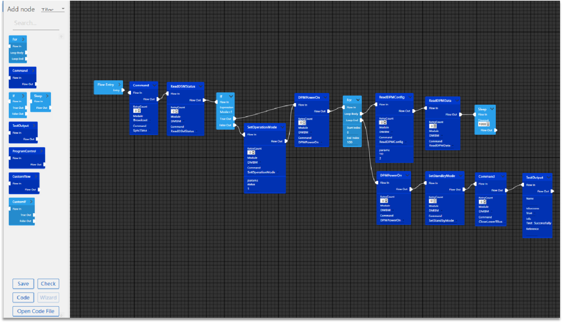Image resolution: width=563 pixels, height=323 pixels.
Task: Click Flow Out port of ReadDPMData node
Action: click(x=461, y=114)
